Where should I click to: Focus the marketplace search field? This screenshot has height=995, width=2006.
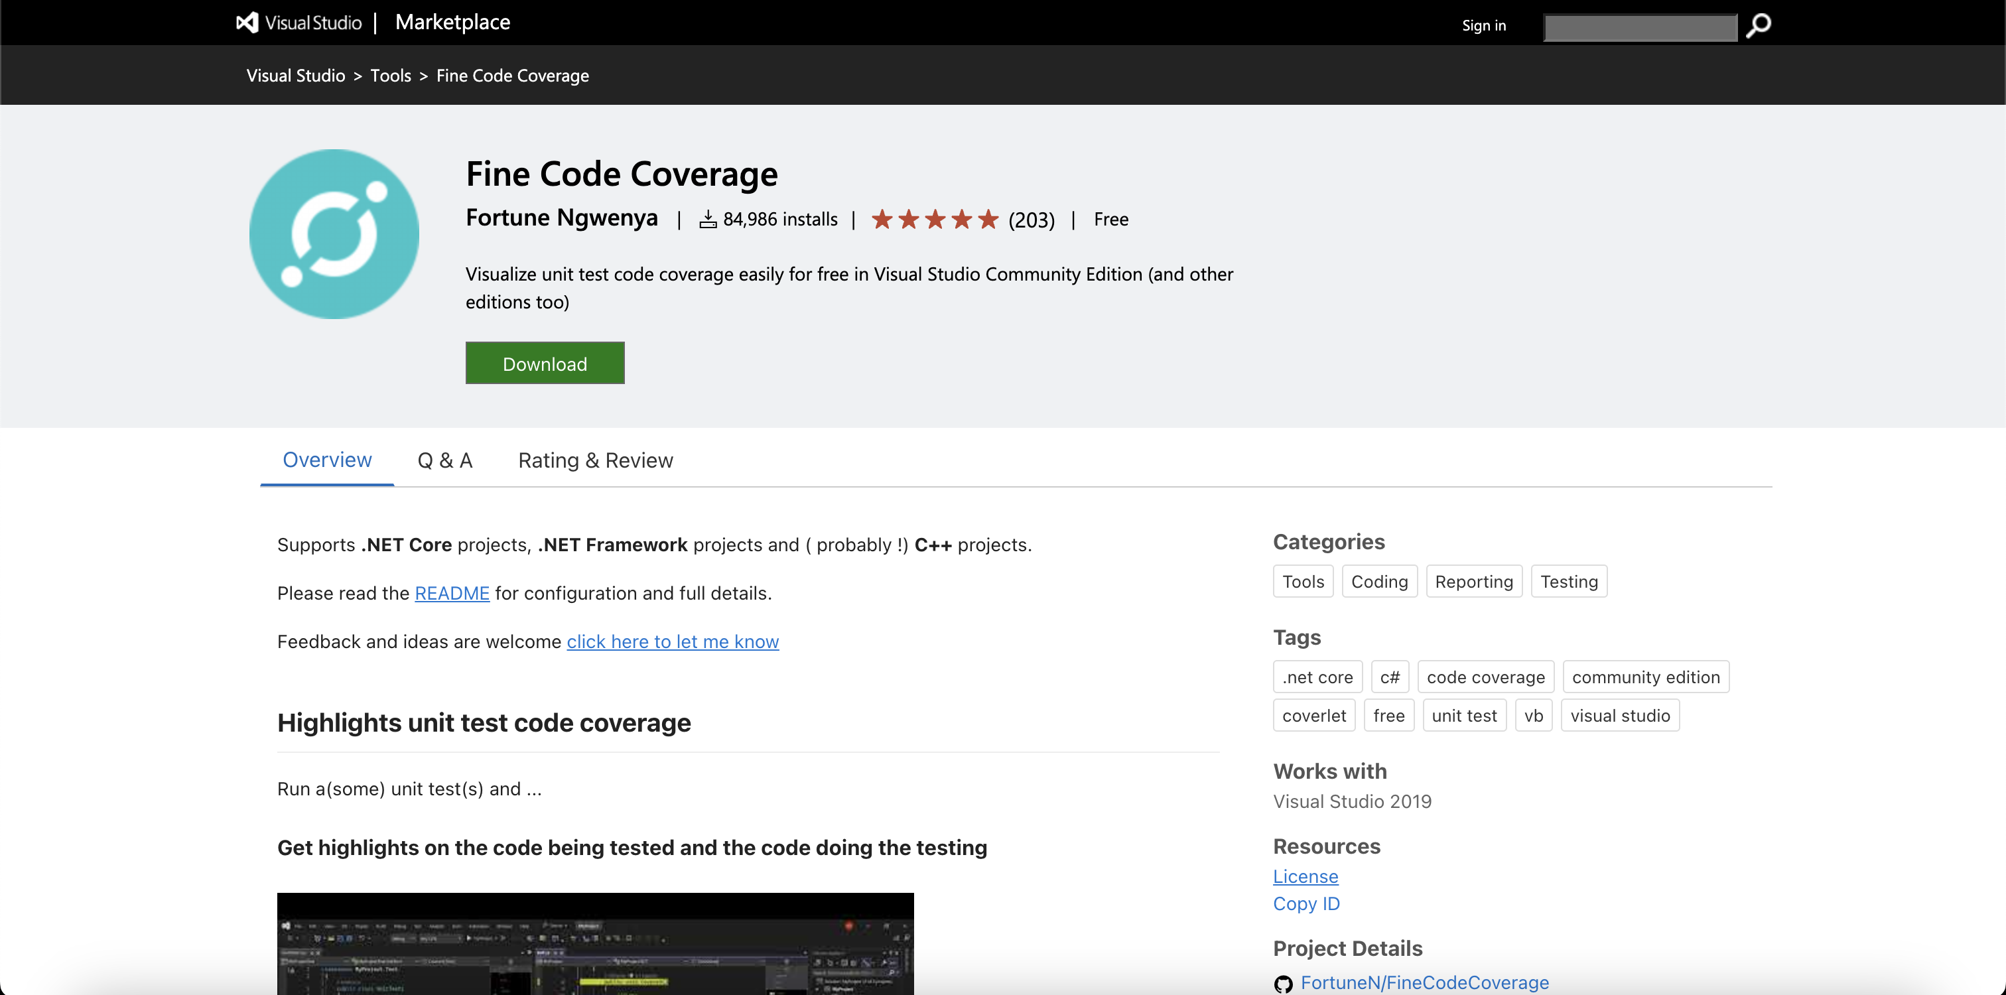pos(1640,27)
